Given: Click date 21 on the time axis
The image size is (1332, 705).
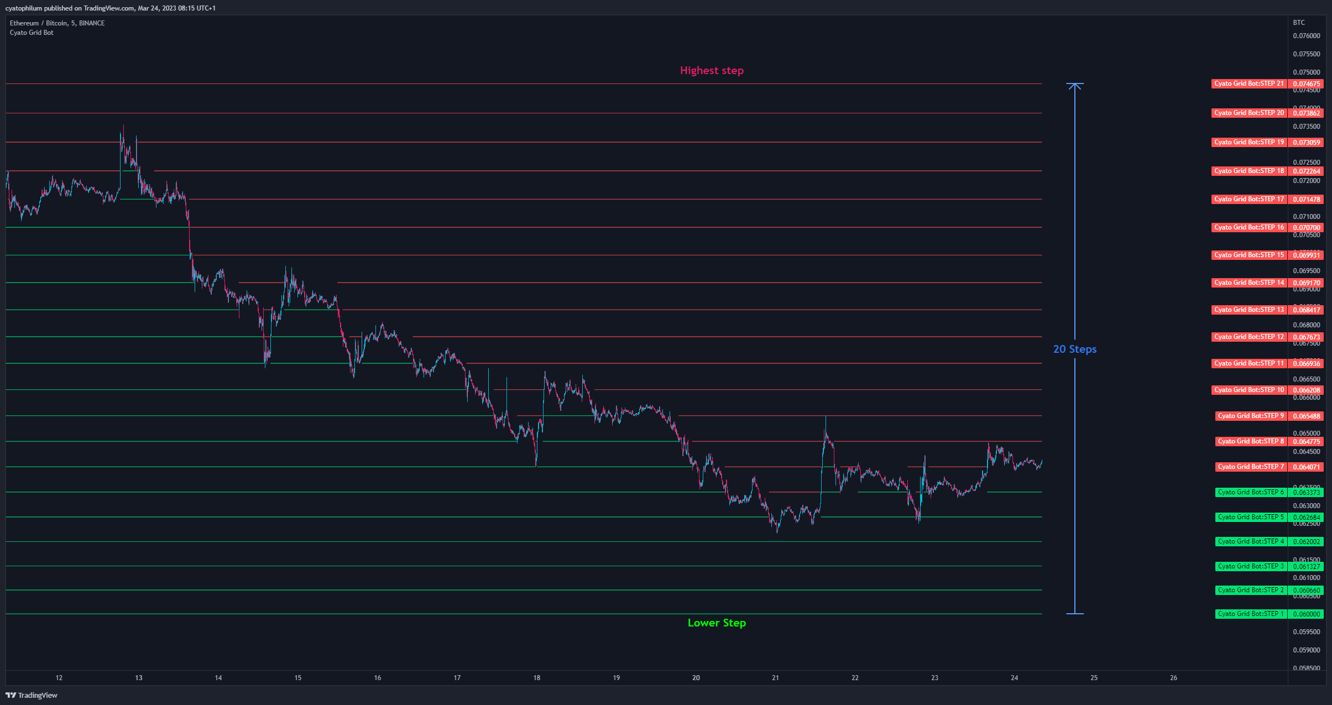Looking at the screenshot, I should [x=776, y=677].
